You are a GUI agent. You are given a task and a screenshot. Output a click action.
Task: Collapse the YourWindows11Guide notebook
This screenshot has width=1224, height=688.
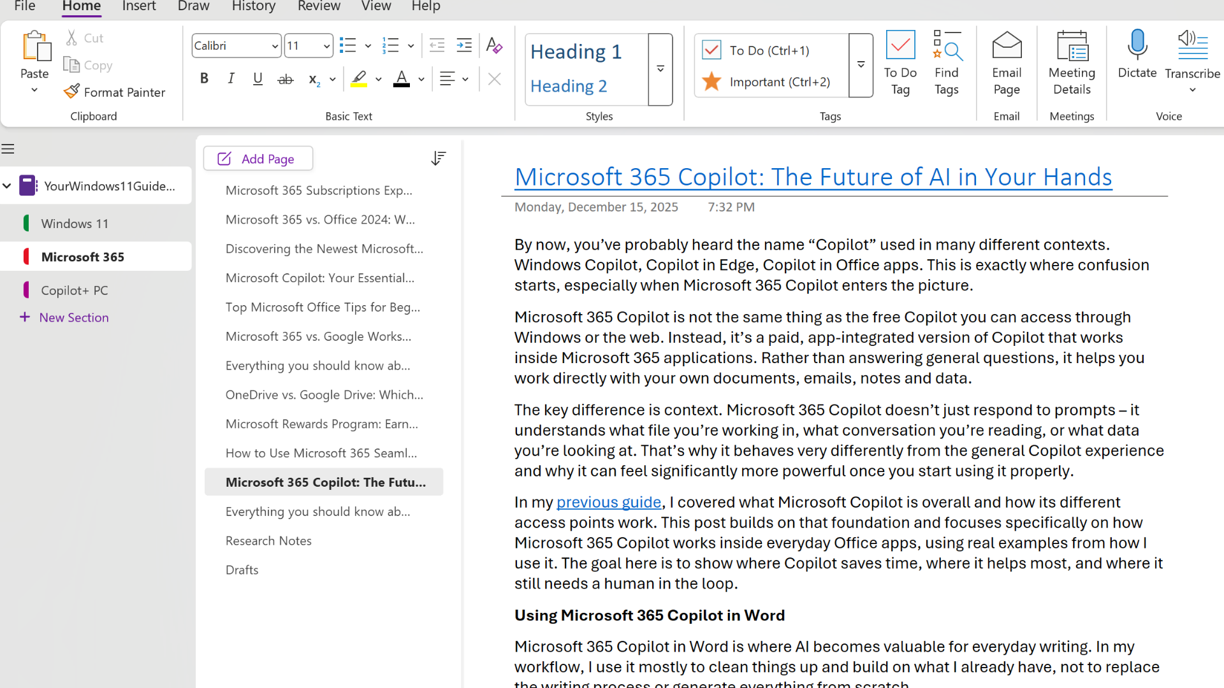(7, 185)
